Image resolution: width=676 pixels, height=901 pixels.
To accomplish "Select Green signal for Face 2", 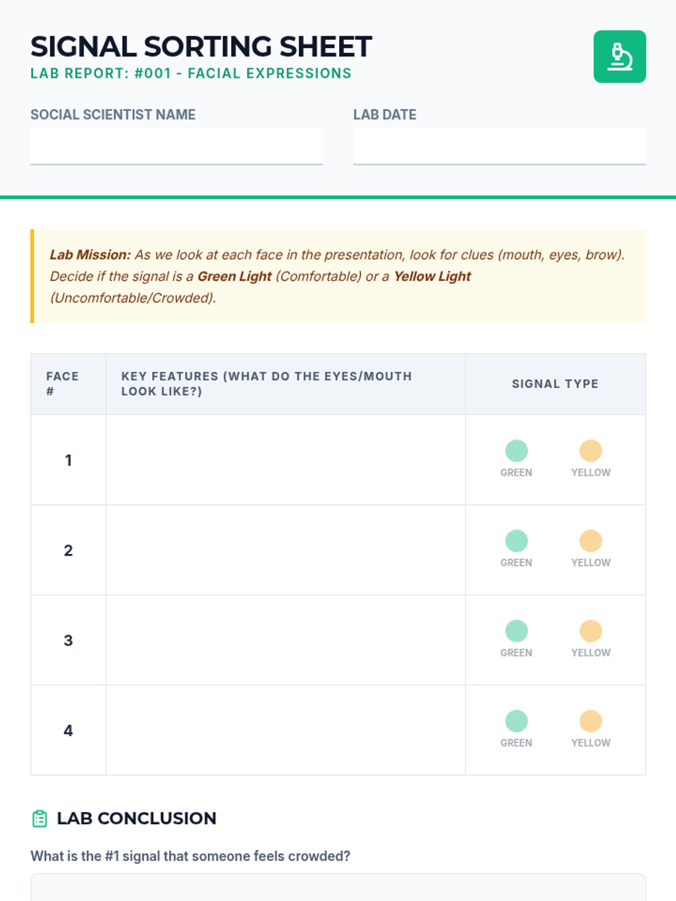I will (516, 541).
